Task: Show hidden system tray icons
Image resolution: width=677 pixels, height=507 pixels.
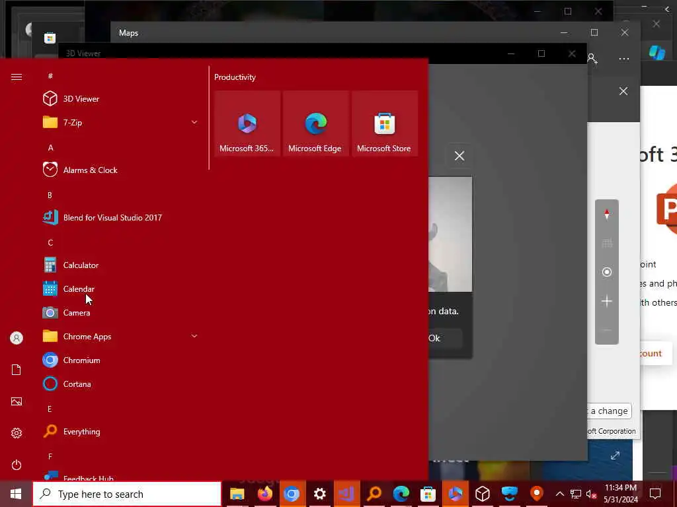Action: coord(559,494)
